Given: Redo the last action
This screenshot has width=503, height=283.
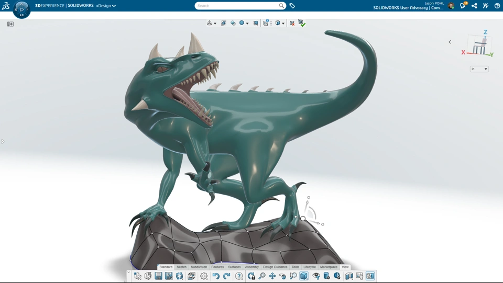Looking at the screenshot, I should point(227,276).
